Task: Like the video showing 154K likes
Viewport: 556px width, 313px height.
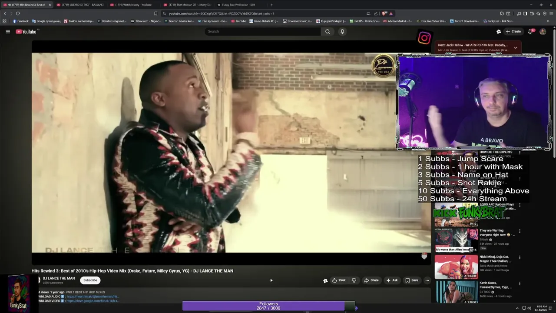Action: pos(339,280)
